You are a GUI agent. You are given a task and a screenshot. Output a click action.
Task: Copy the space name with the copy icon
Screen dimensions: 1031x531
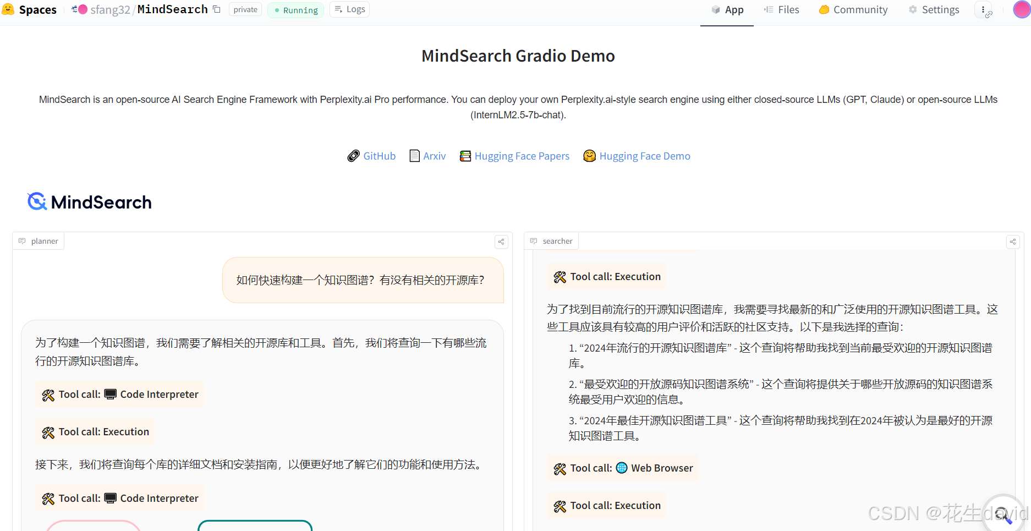[217, 9]
